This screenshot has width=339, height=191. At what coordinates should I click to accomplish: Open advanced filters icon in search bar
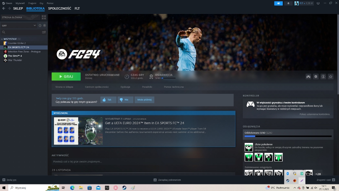(44, 32)
